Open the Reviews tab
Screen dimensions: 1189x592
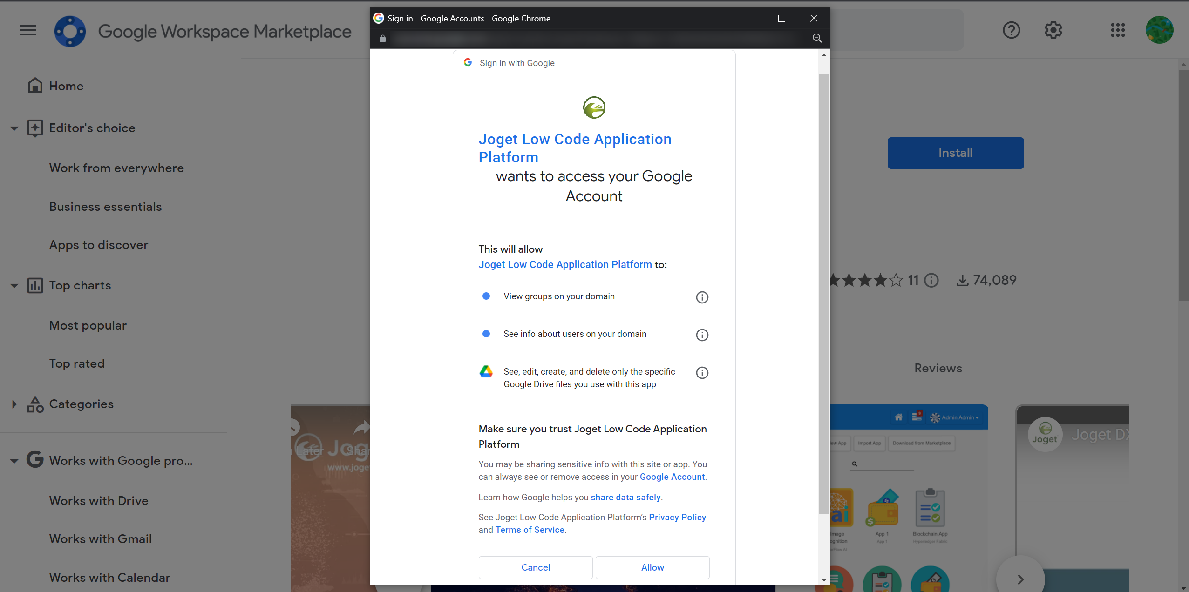[x=938, y=368]
